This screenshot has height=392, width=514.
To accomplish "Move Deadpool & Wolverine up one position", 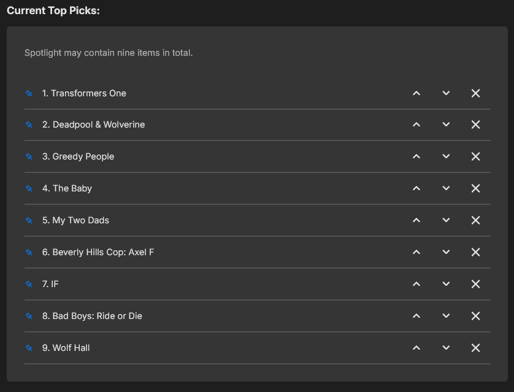I will pyautogui.click(x=416, y=125).
